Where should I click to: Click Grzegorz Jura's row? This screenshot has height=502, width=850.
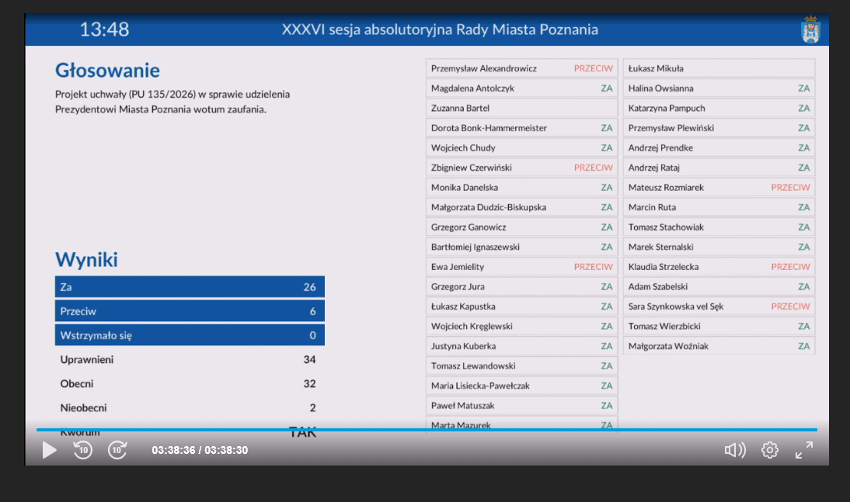click(x=521, y=286)
